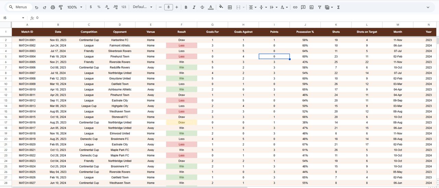Viewport: 439px width, 188px height.
Task: Format as percent
Action: 99,7
